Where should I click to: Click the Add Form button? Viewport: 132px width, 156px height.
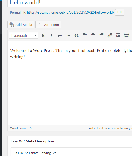[x=48, y=25]
